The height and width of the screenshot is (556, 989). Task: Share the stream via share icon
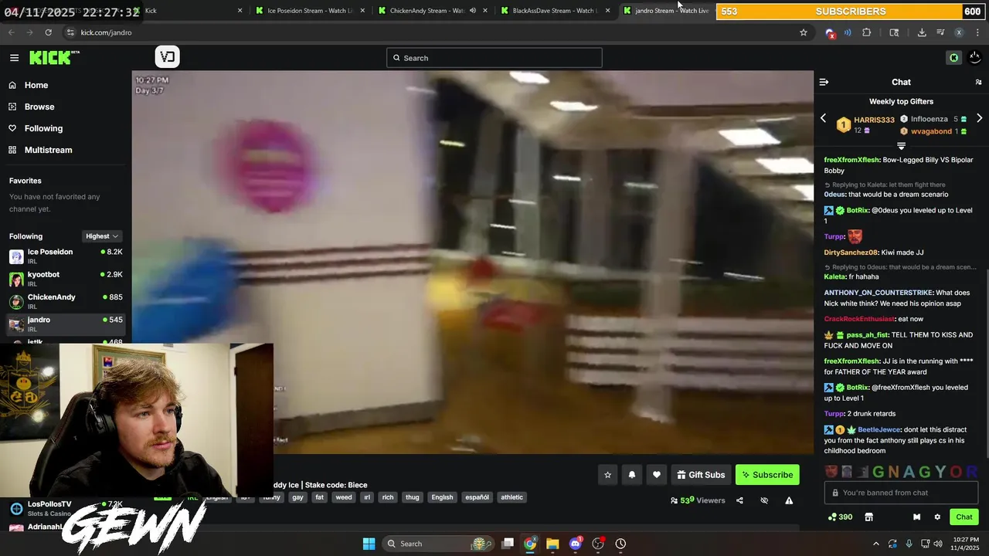(739, 500)
